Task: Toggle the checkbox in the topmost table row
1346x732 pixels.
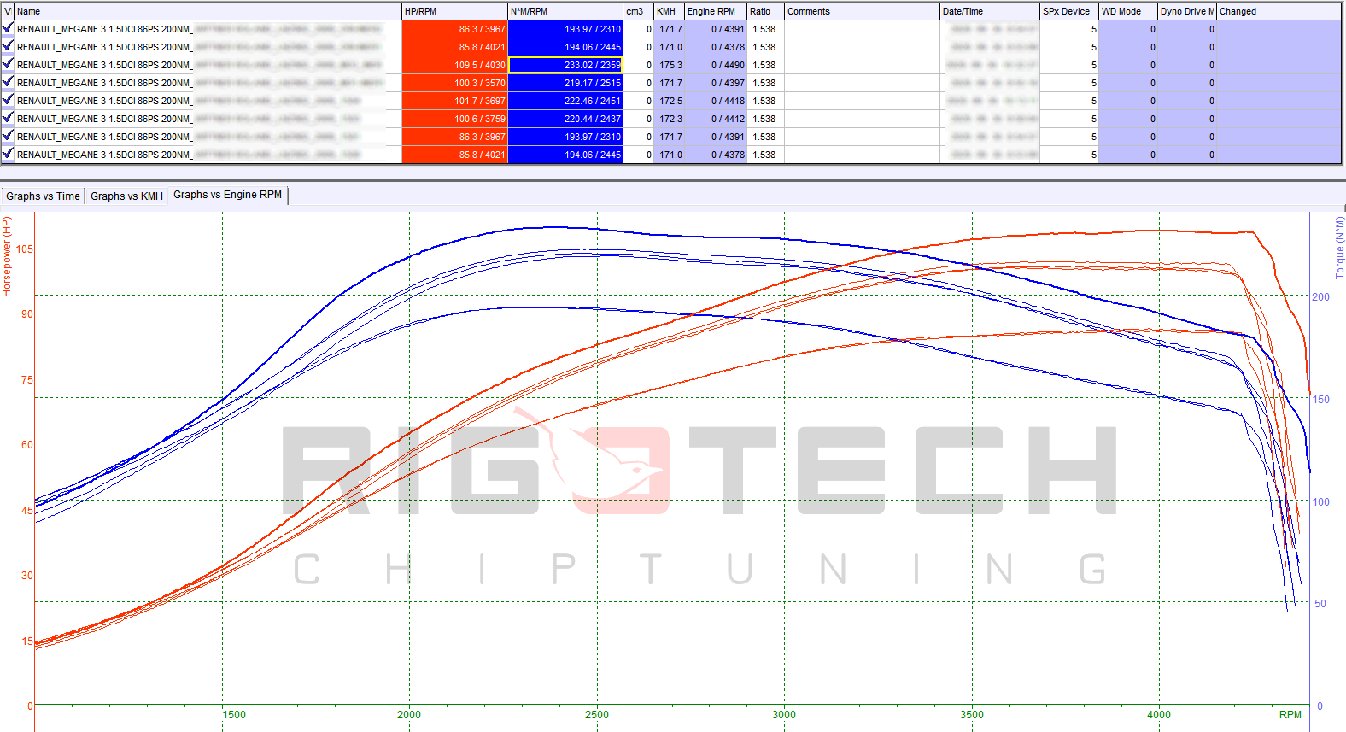Action: (x=8, y=28)
